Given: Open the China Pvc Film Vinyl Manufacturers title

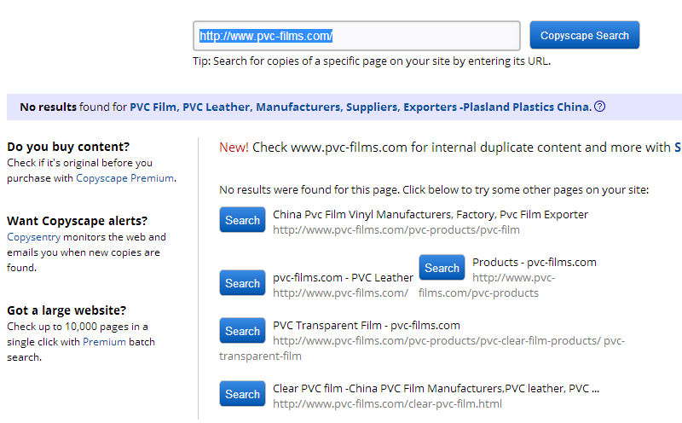Looking at the screenshot, I should [x=431, y=215].
